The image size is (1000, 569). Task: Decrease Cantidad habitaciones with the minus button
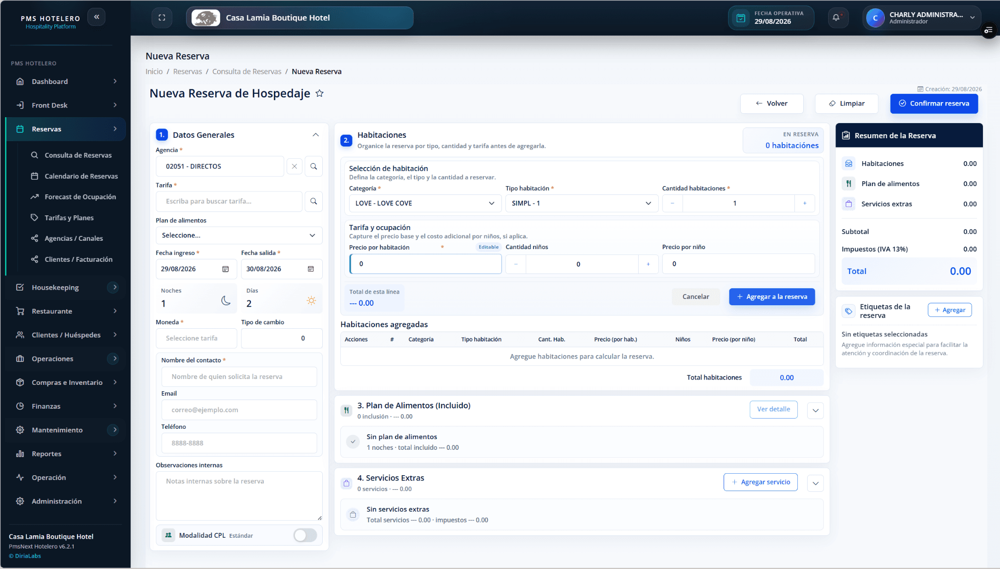[672, 203]
